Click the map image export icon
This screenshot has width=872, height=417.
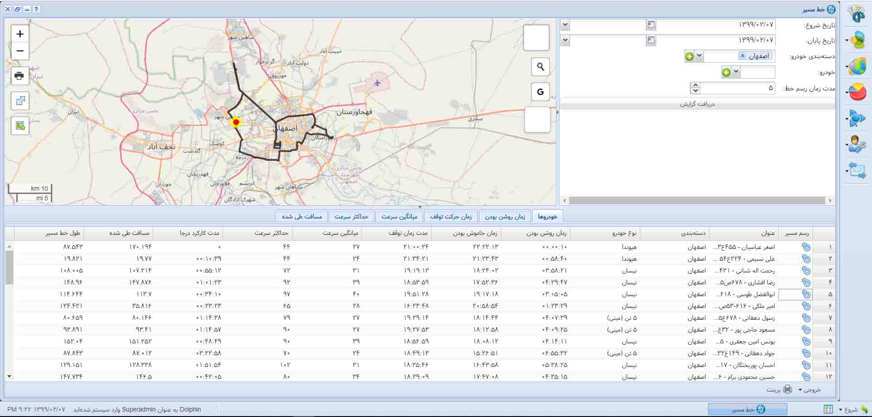coord(20,126)
